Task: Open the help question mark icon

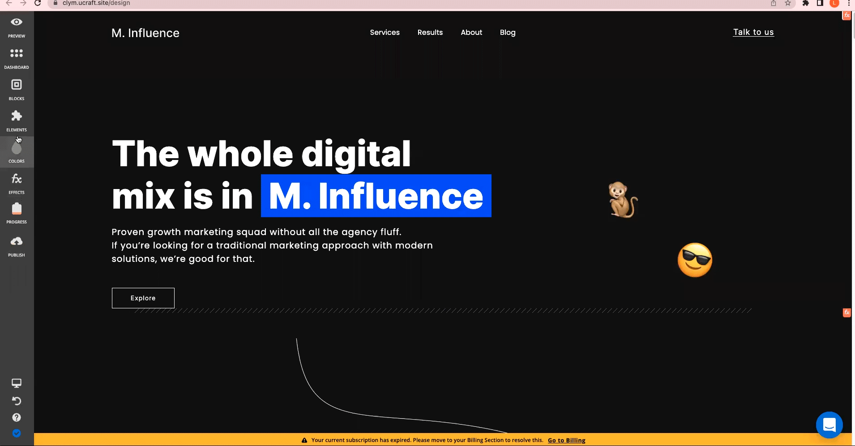Action: [17, 417]
